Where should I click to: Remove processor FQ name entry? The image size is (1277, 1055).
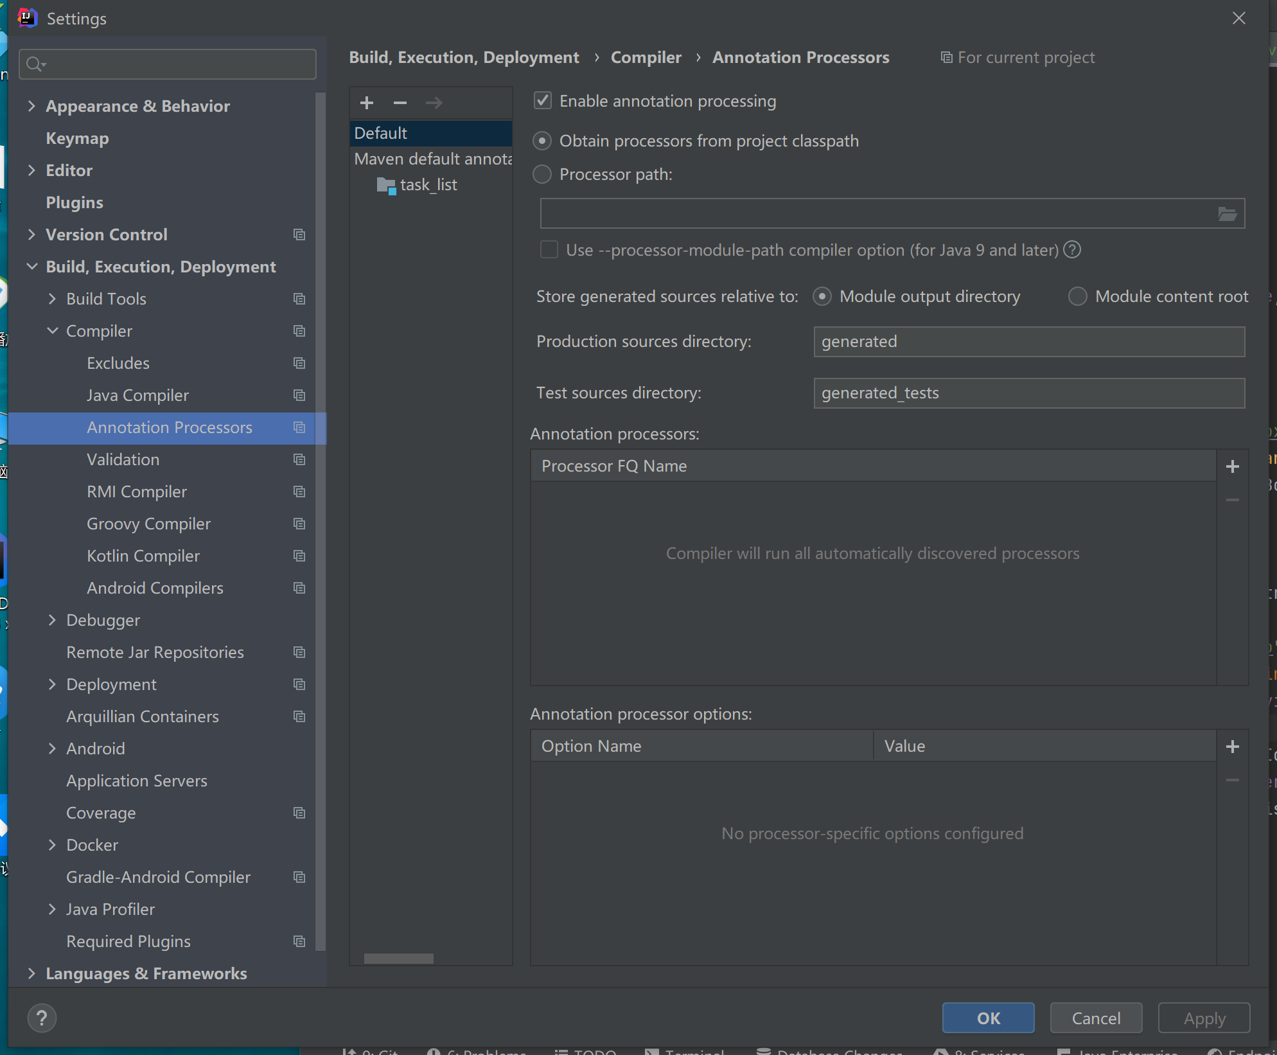point(1233,500)
